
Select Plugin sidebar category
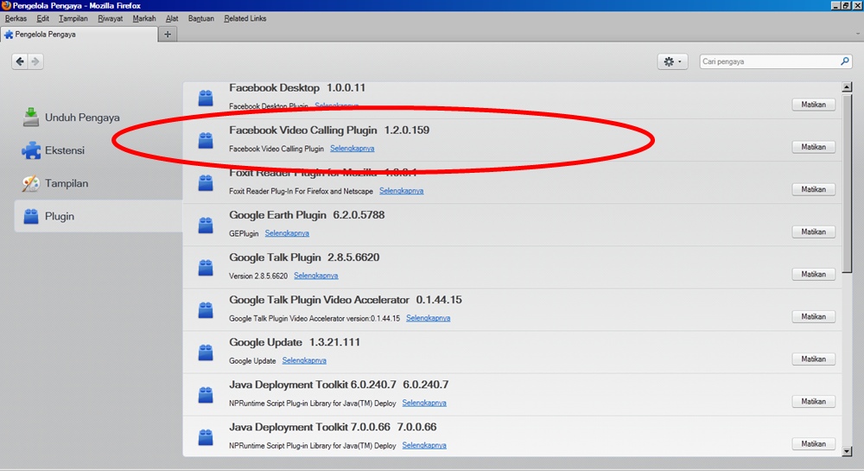click(x=98, y=216)
